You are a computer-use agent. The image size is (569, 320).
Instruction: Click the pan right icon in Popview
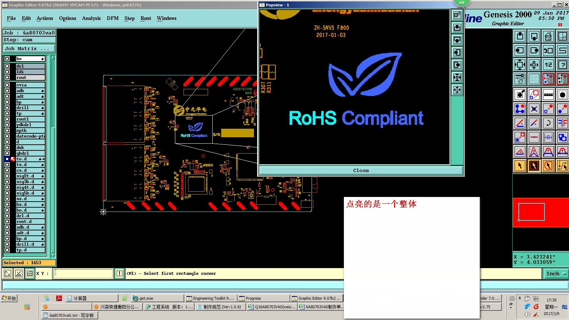(x=457, y=65)
